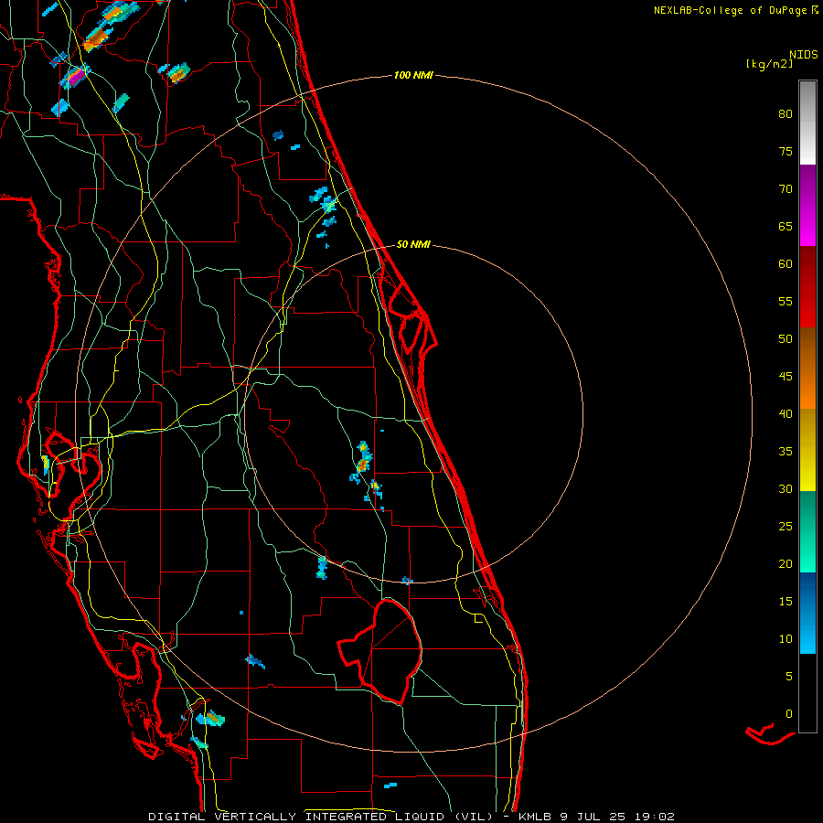Image resolution: width=823 pixels, height=823 pixels.
Task: Pick the magenta-purple segment of the VIL color bar
Action: point(807,205)
